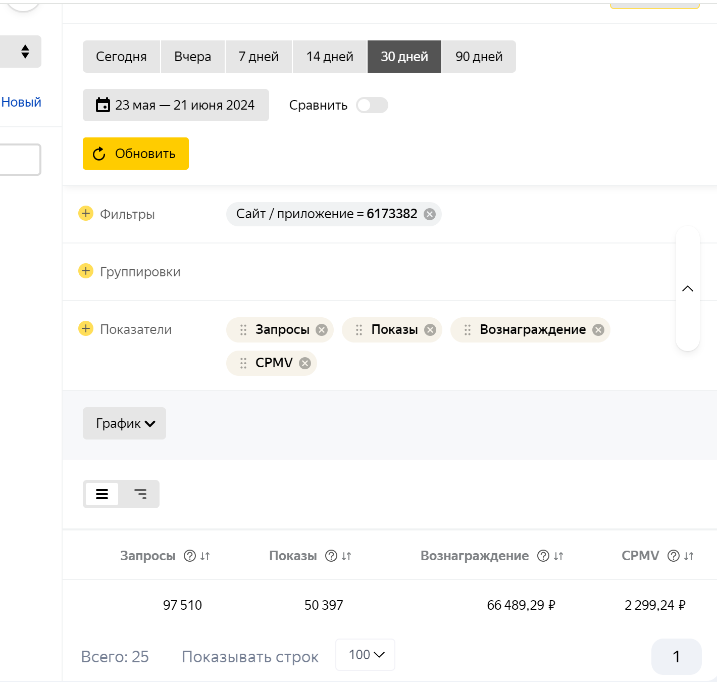Remove the Показы metric chip
The height and width of the screenshot is (682, 717).
[430, 330]
